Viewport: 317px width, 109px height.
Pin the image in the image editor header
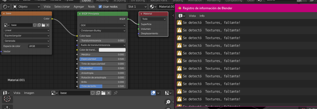point(116,93)
